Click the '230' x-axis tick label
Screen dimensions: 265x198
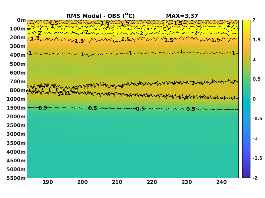(187, 182)
